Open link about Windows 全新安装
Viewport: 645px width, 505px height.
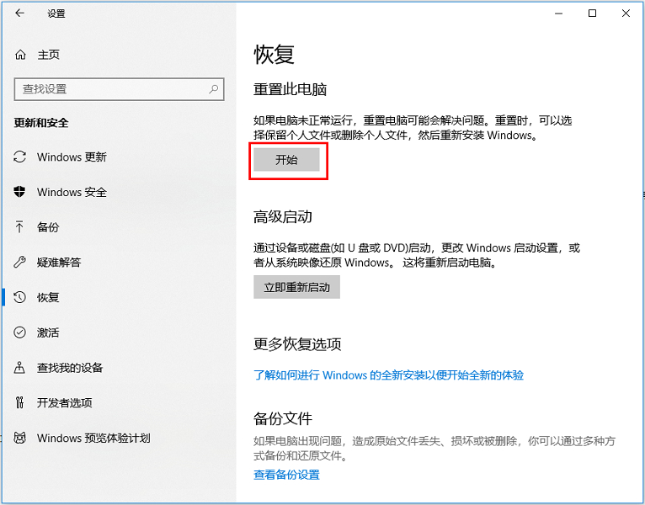coord(388,375)
